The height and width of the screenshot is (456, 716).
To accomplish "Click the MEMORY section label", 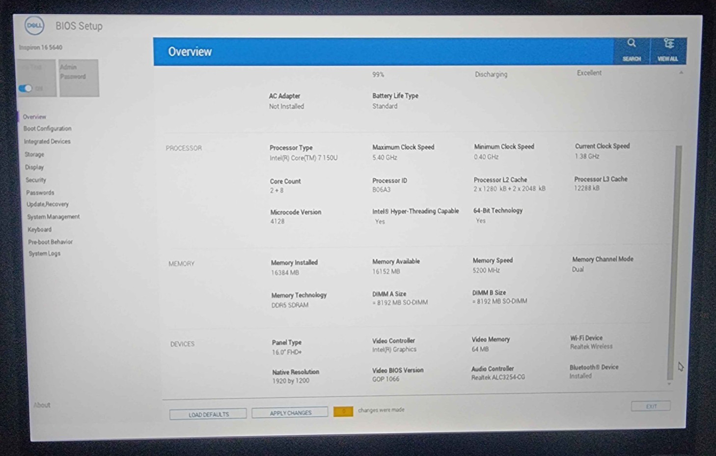I will point(181,264).
